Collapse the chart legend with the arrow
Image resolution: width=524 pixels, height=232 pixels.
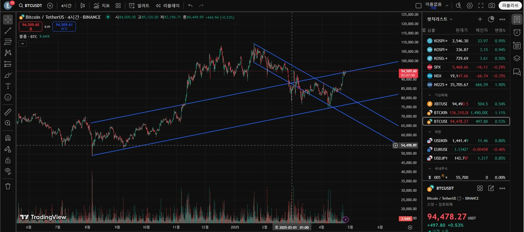22,44
